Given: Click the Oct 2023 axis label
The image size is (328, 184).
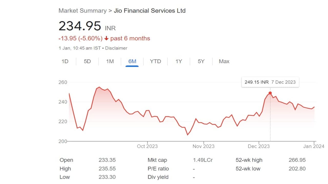Looking at the screenshot, I should coord(147,146).
